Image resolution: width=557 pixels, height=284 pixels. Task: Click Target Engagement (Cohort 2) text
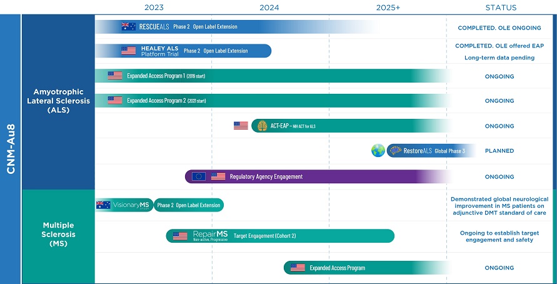264,236
